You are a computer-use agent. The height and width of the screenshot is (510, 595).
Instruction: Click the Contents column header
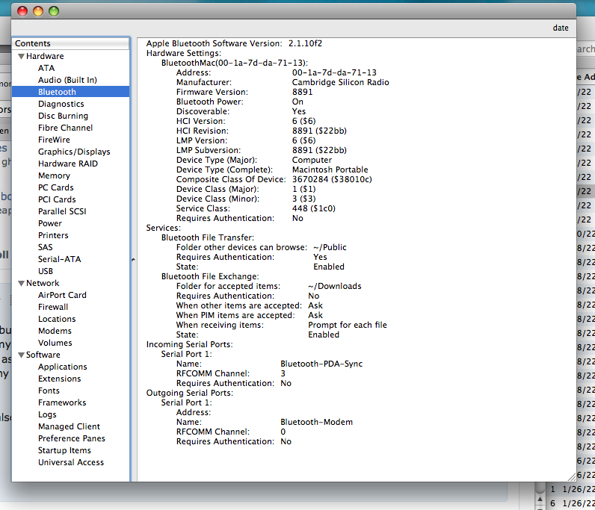click(70, 43)
